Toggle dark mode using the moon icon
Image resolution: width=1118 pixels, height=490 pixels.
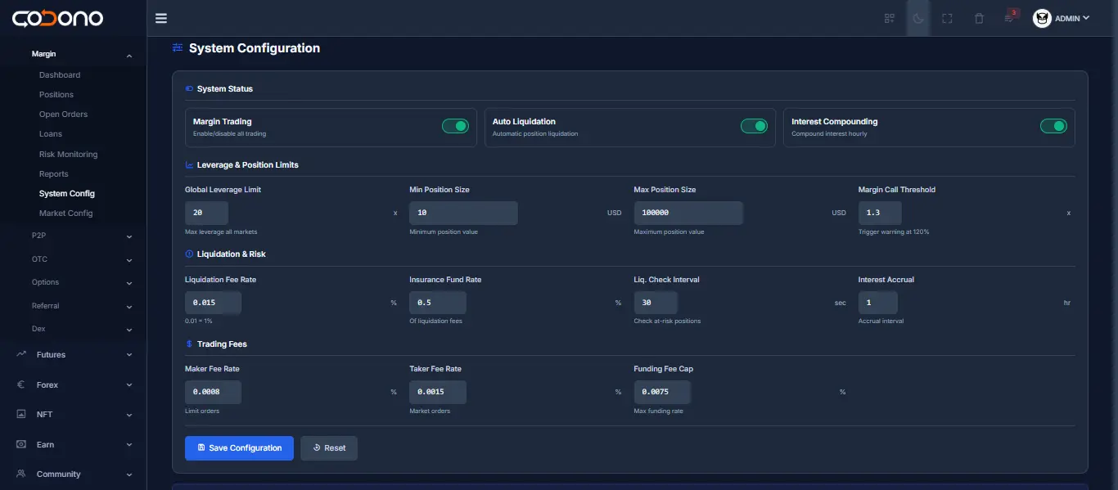pyautogui.click(x=917, y=17)
